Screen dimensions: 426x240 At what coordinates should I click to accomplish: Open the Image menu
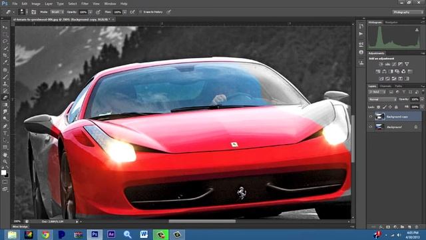pos(36,4)
